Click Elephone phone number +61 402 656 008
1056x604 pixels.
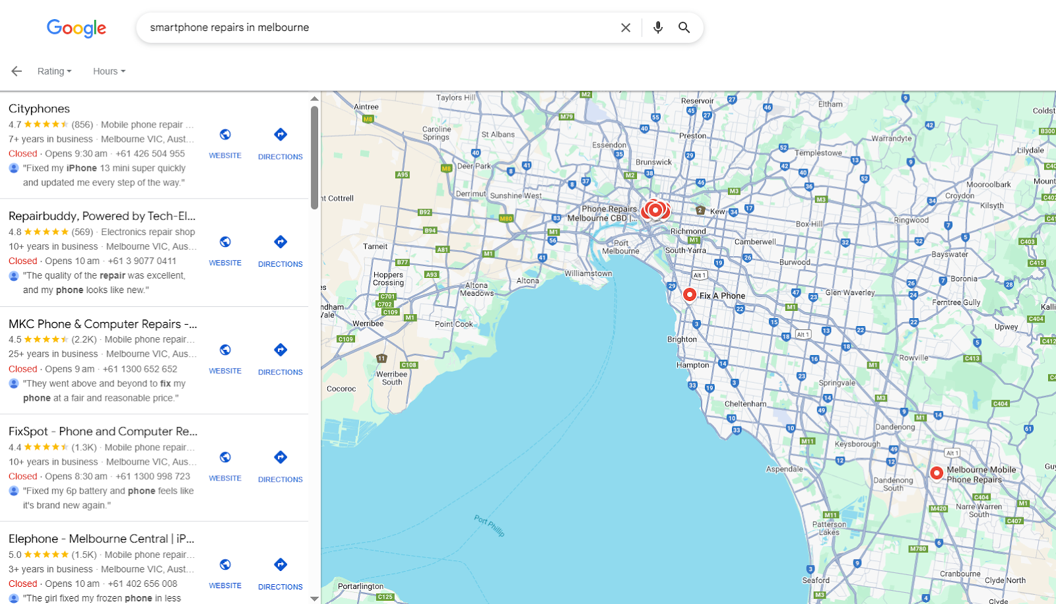[143, 584]
